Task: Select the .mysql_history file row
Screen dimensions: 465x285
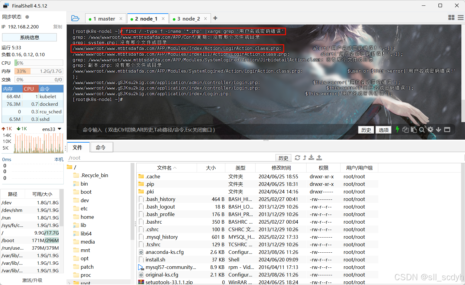Action: click(x=257, y=237)
